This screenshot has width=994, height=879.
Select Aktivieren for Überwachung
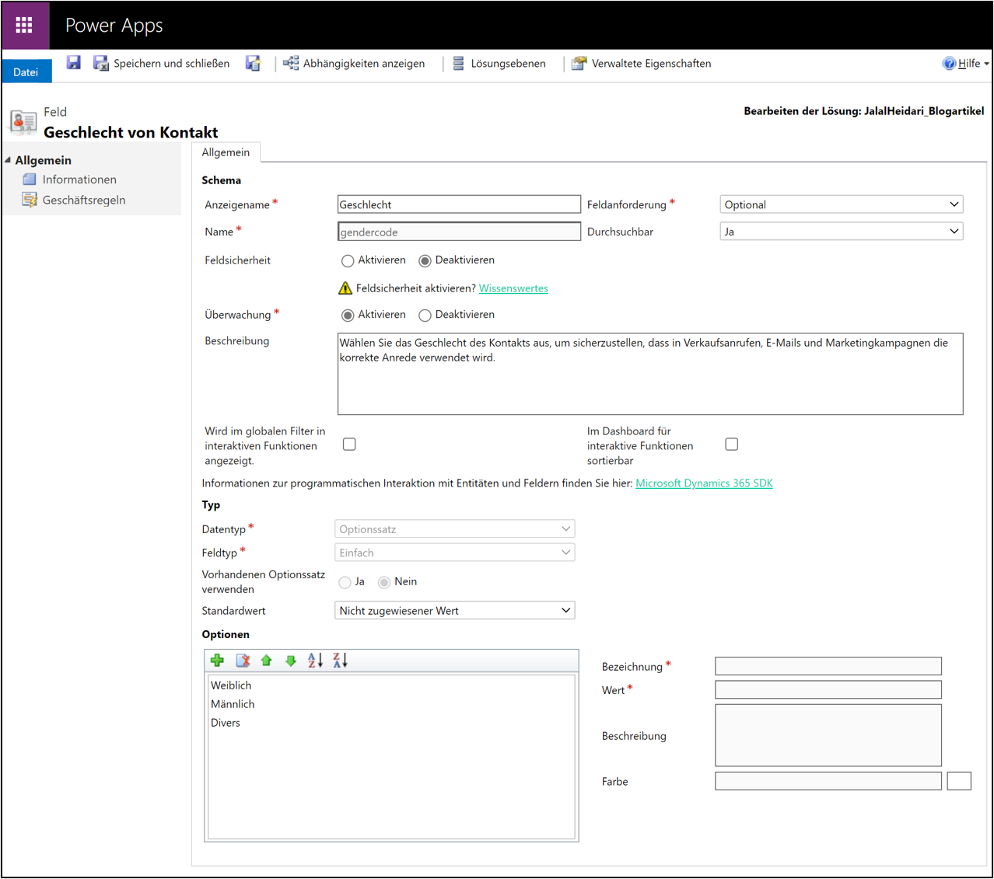point(348,316)
